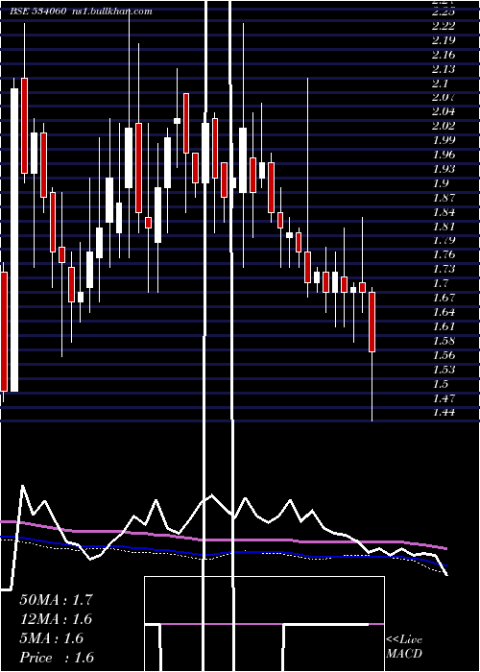Image resolution: width=480 pixels, height=672 pixels.
Task: Click the 1.58 price axis label
Action: pos(444,341)
